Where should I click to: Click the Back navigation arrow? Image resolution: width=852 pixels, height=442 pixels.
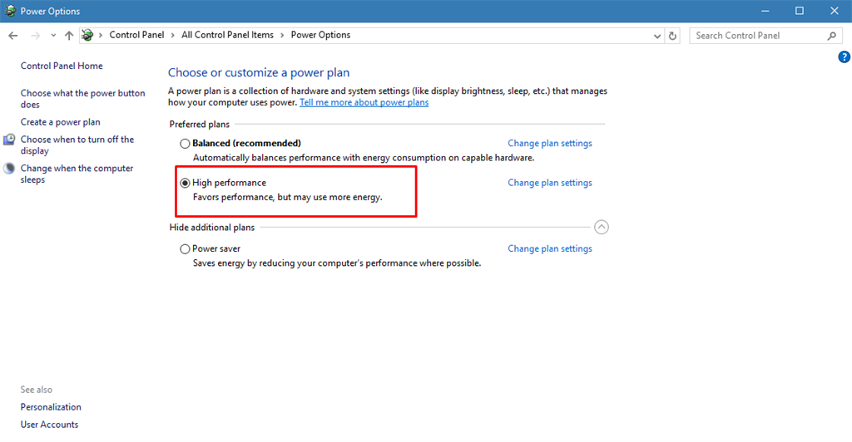click(13, 36)
